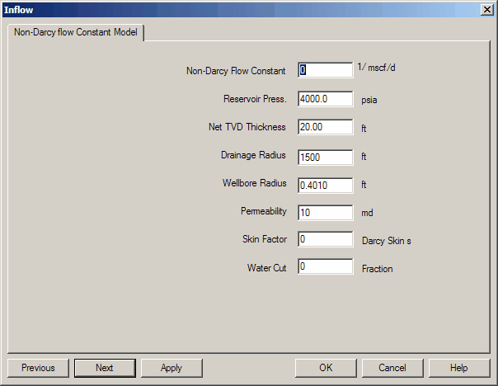Focus the Drainage Radius input box
This screenshot has height=386, width=498.
click(x=326, y=156)
